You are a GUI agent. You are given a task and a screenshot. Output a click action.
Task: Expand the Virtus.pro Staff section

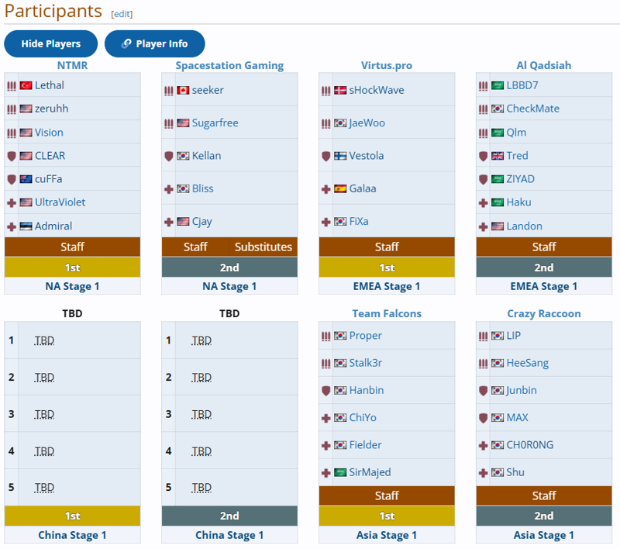(x=387, y=247)
